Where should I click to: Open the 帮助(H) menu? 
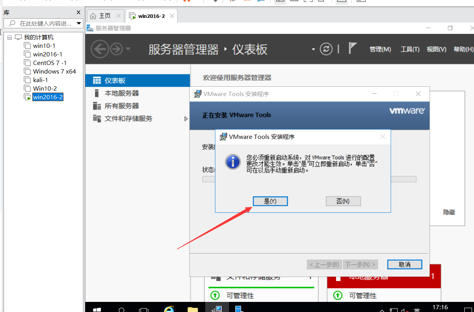click(x=463, y=49)
